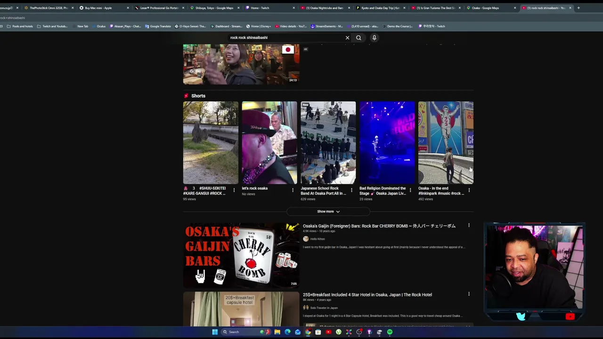Click Chrome icon in taskbar
Screen dimensions: 603x339
pyautogui.click(x=308, y=332)
